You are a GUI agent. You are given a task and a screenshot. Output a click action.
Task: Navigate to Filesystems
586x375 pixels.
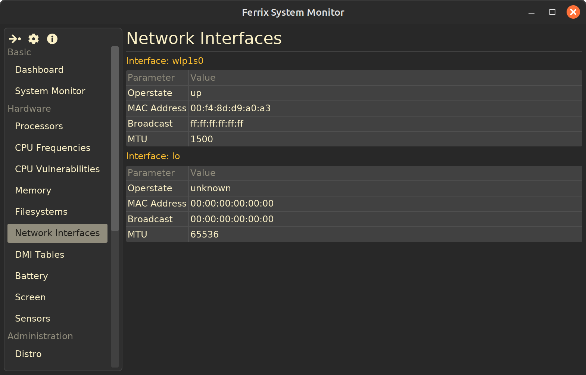41,212
